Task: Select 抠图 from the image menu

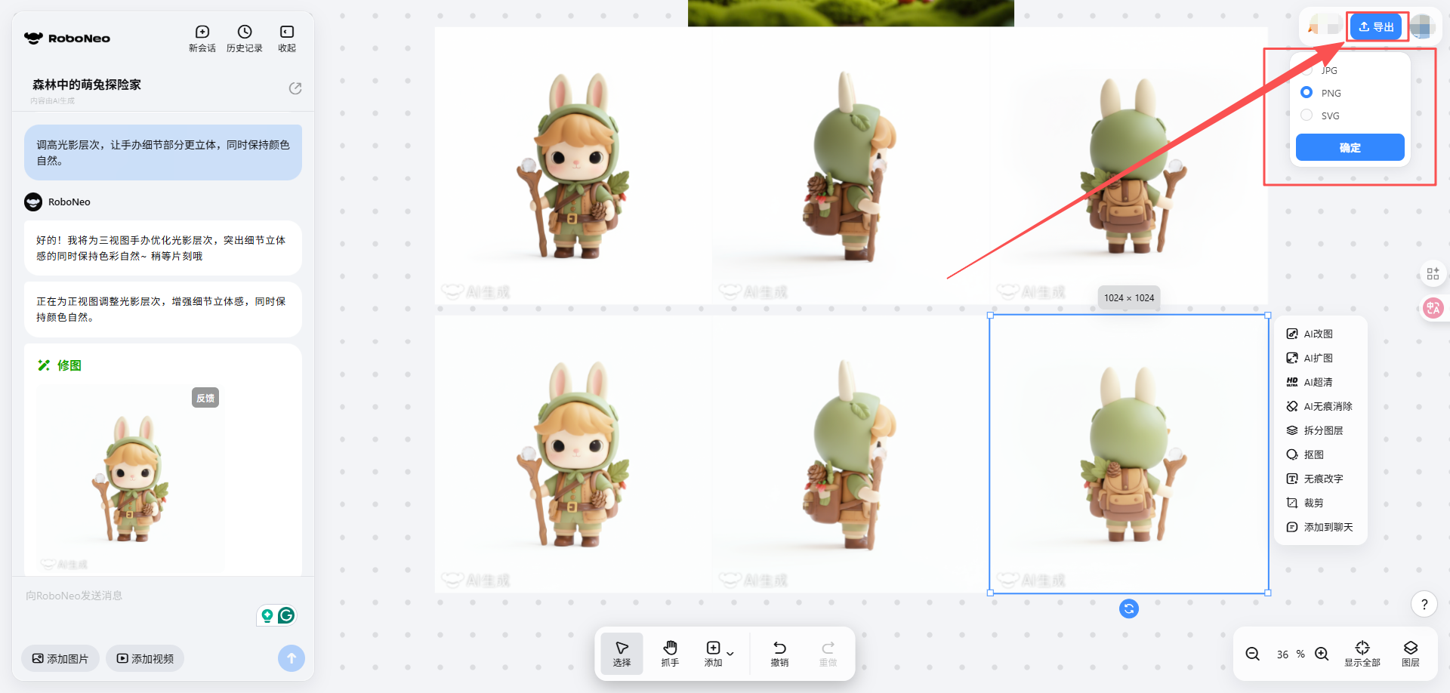Action: coord(1314,454)
